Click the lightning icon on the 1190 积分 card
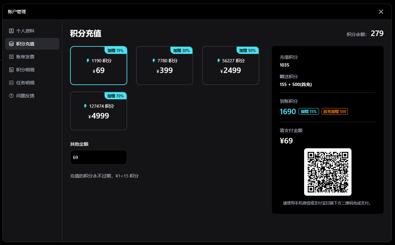The image size is (395, 245). pos(88,61)
